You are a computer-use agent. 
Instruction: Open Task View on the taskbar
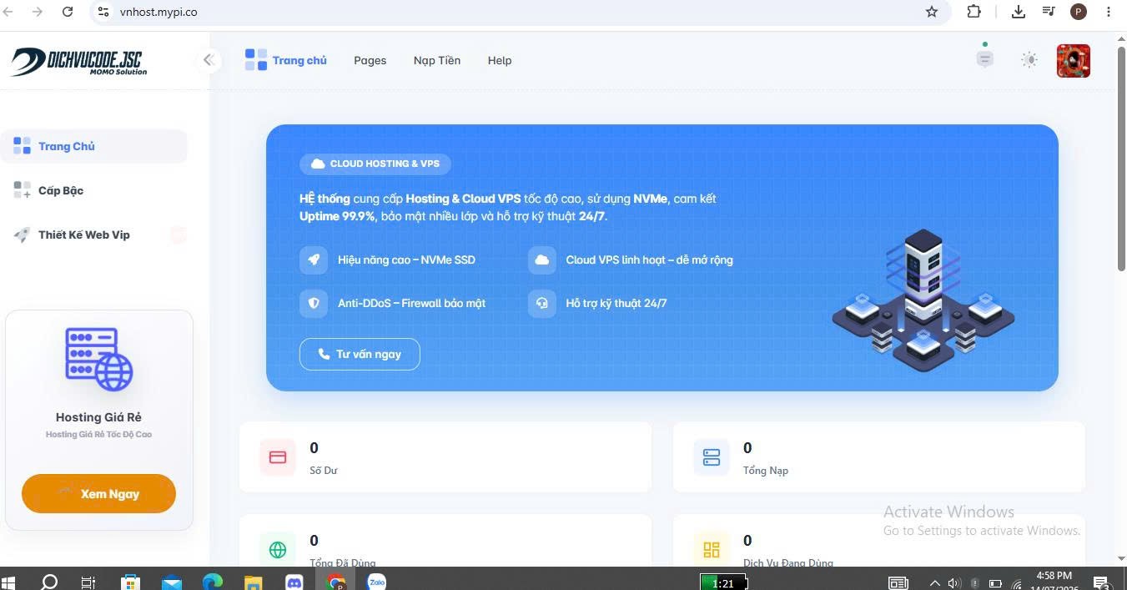(x=88, y=582)
